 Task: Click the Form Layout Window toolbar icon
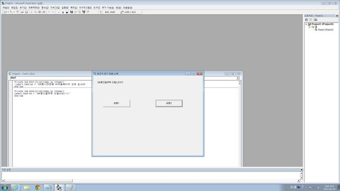pos(80,12)
